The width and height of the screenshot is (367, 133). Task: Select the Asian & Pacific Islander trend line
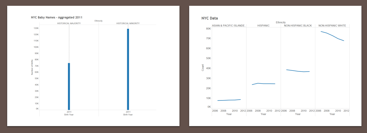pos(229,100)
